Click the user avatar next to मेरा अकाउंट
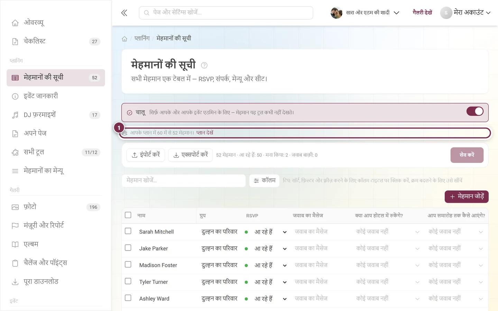Screen dimensions: 498x311 [x=446, y=13]
